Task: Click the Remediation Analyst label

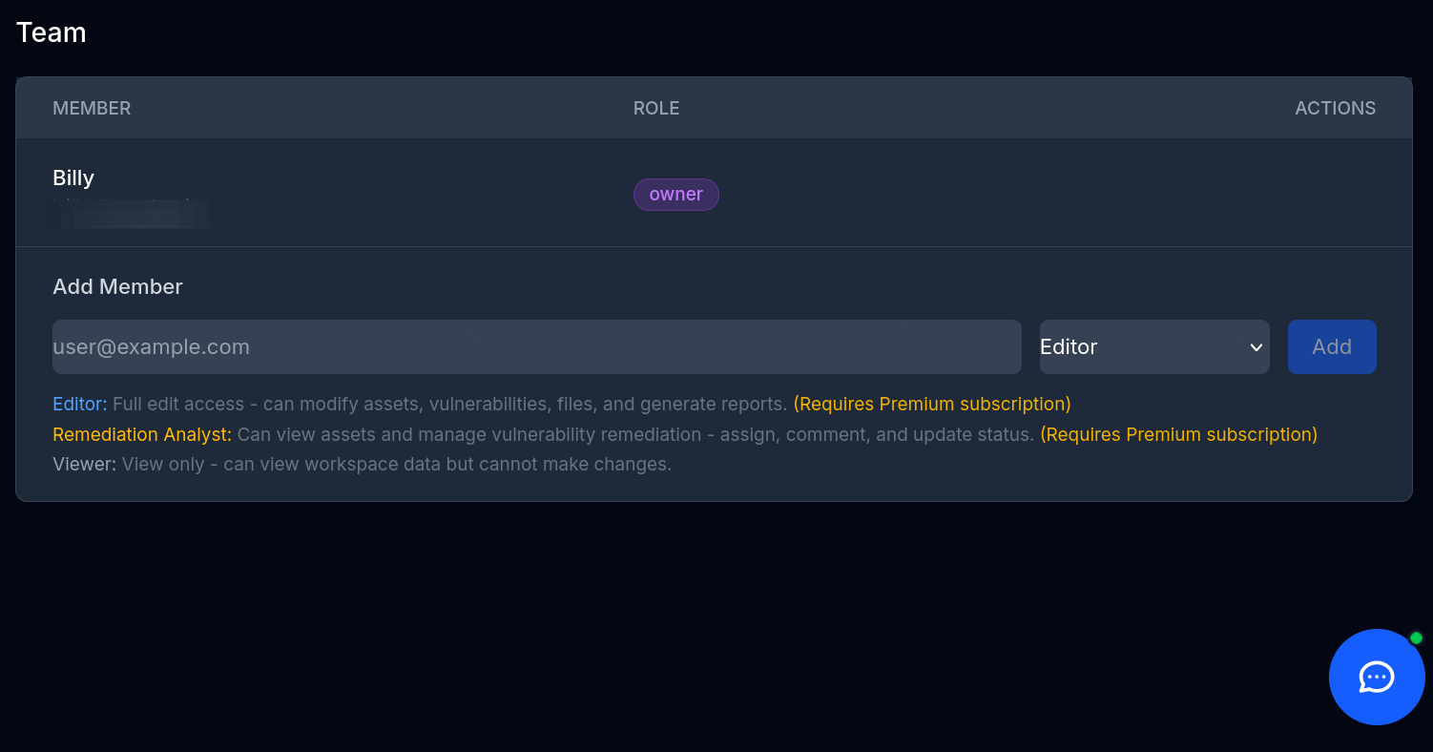Action: pos(141,434)
